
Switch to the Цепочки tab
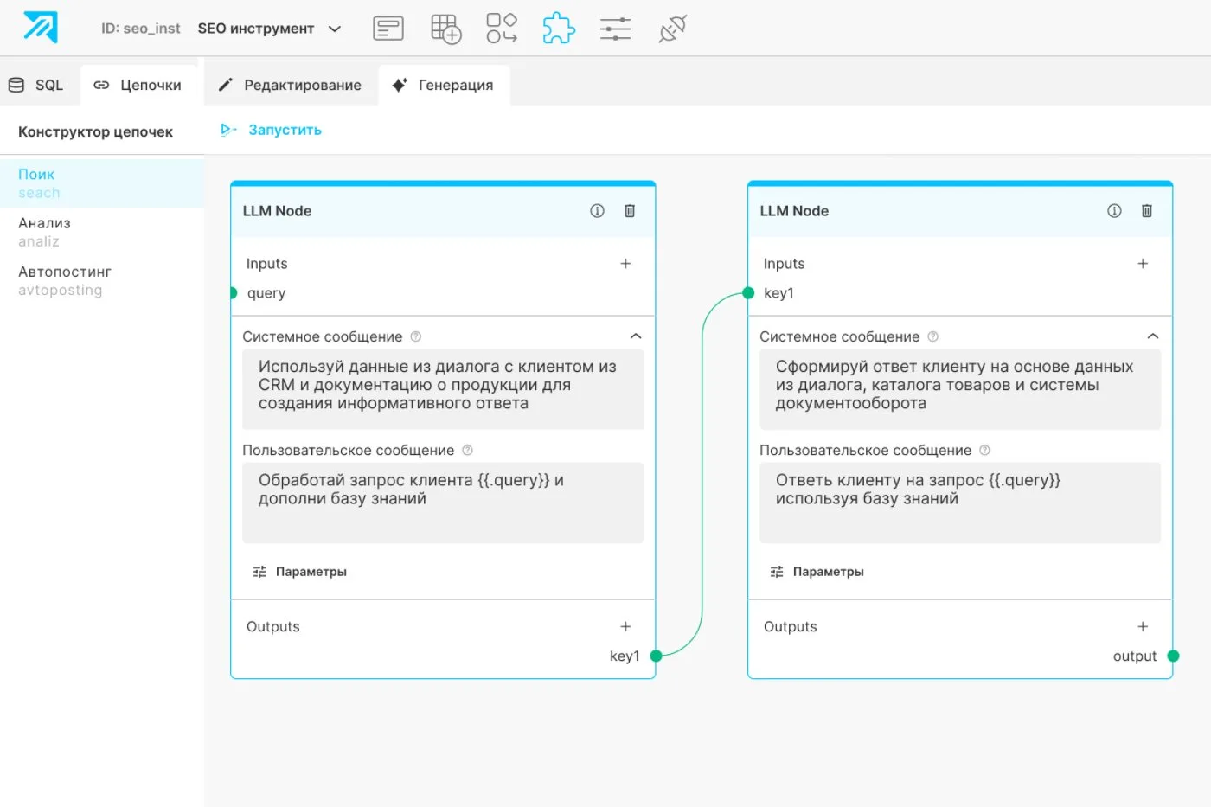[x=138, y=85]
